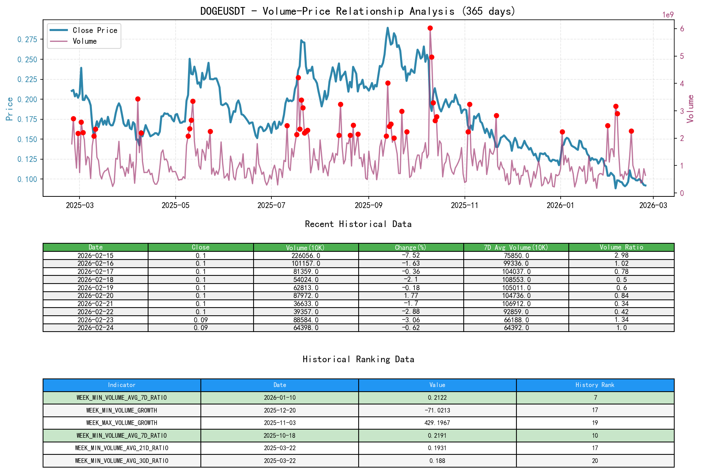Click the Date column header
Screen dimensions: 701x473
[x=95, y=247]
